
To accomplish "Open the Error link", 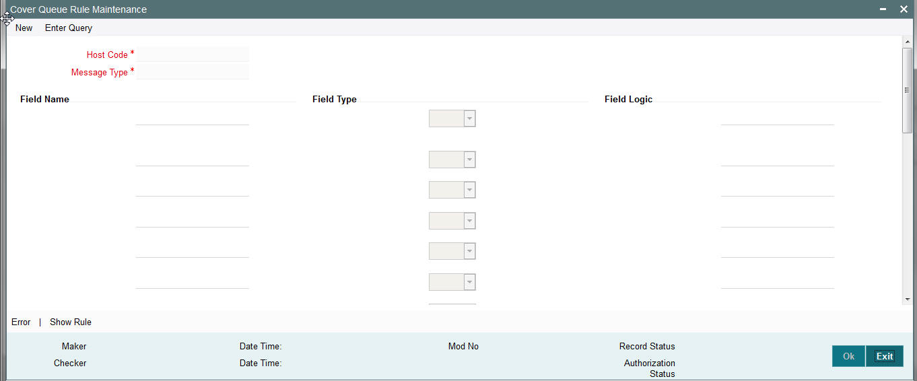I will 21,322.
